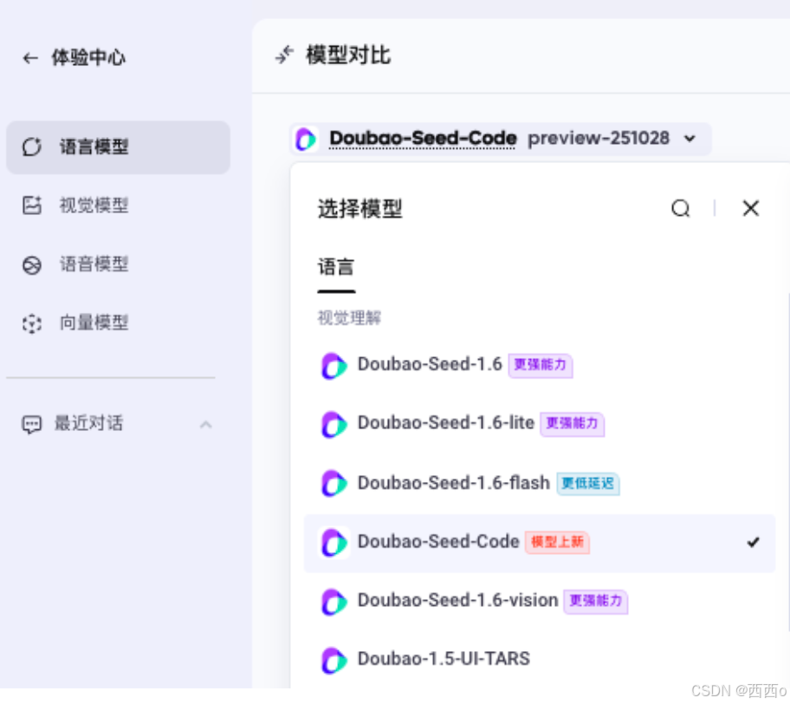Click the search icon in 选择模型 panel
Viewport: 790px width, 704px height.
click(x=680, y=208)
